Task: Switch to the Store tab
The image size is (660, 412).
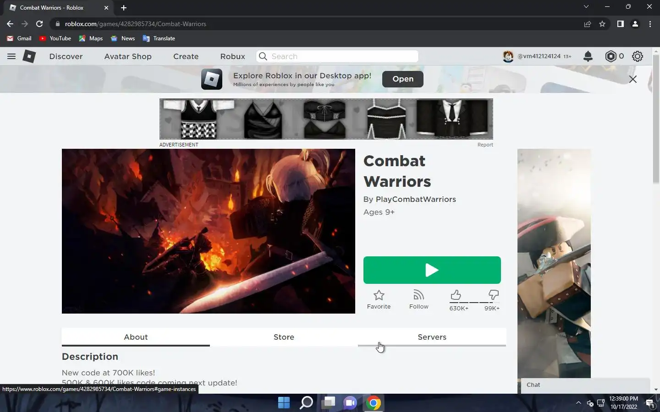Action: click(x=284, y=337)
